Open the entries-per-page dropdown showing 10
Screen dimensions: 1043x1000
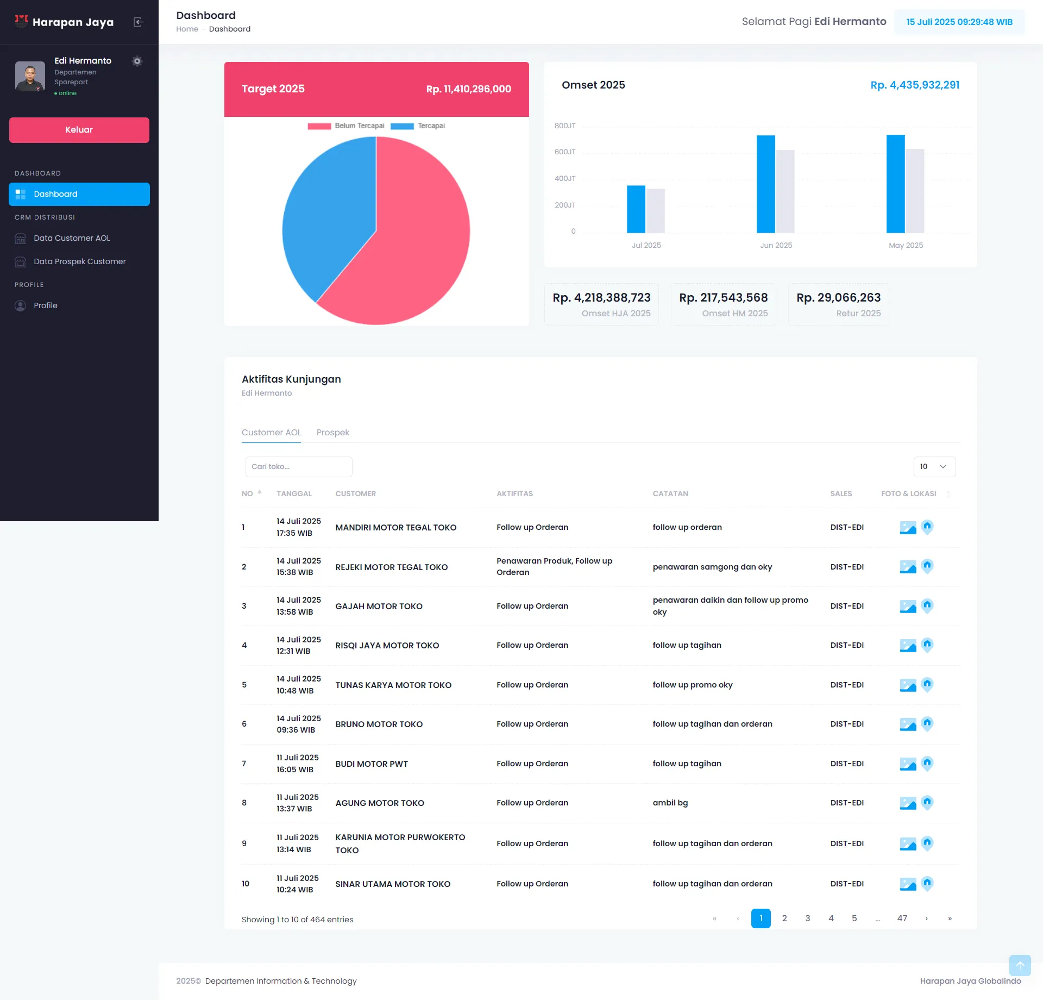click(934, 467)
